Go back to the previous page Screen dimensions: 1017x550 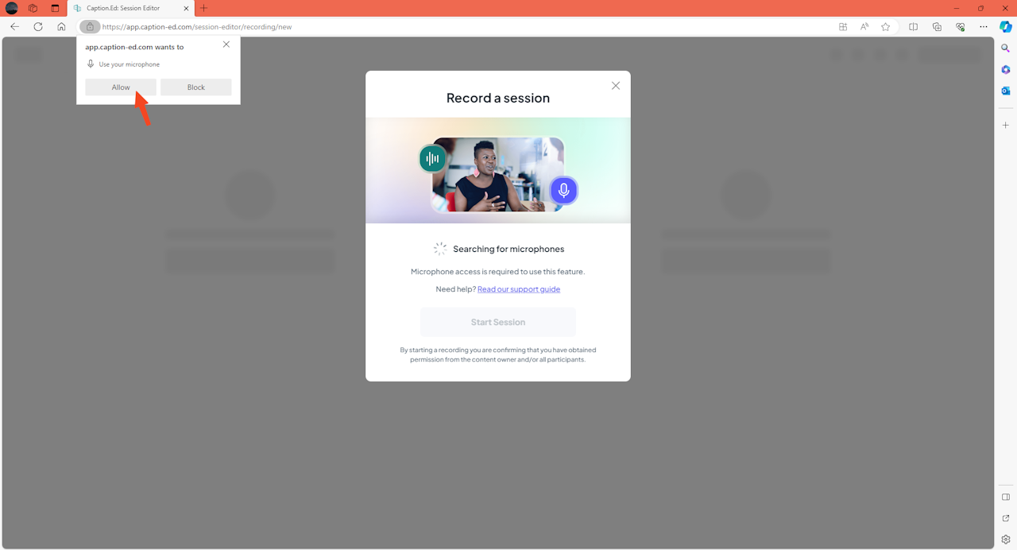14,27
